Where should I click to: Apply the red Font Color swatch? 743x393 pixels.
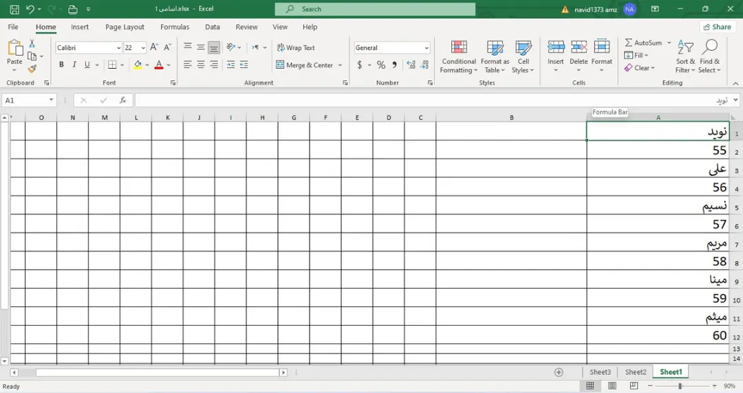point(159,65)
